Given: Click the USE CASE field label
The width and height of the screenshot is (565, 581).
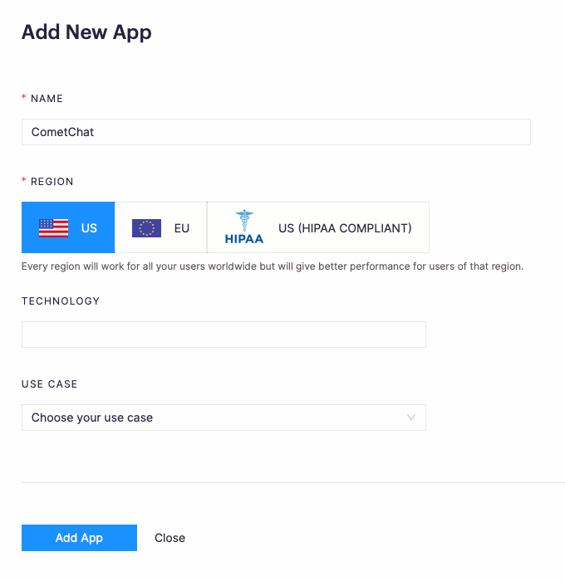Looking at the screenshot, I should coord(49,384).
